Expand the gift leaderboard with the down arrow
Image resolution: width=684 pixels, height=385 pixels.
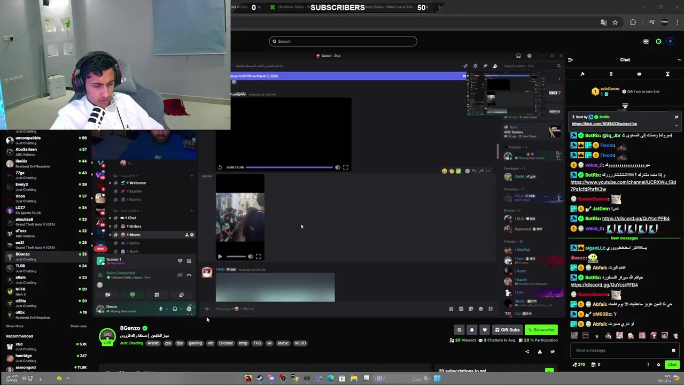click(625, 106)
